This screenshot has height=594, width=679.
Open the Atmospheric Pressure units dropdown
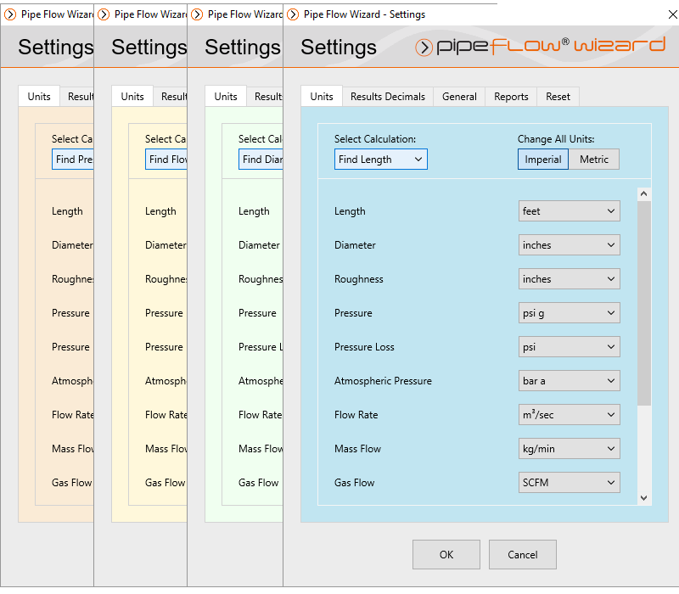(x=569, y=381)
